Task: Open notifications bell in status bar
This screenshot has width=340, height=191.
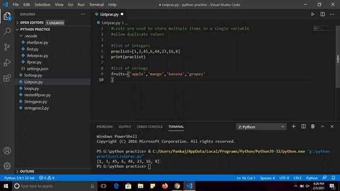Action: coord(333,178)
